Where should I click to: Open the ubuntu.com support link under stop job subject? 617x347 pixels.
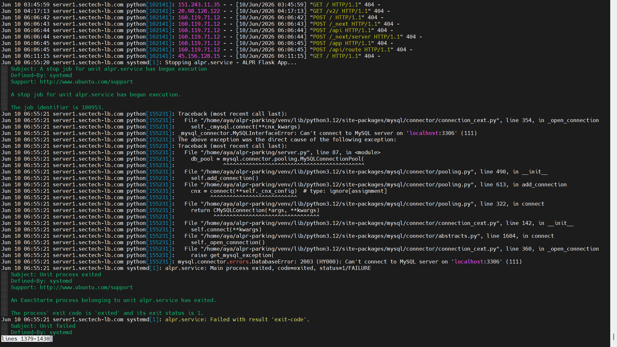pyautogui.click(x=86, y=82)
